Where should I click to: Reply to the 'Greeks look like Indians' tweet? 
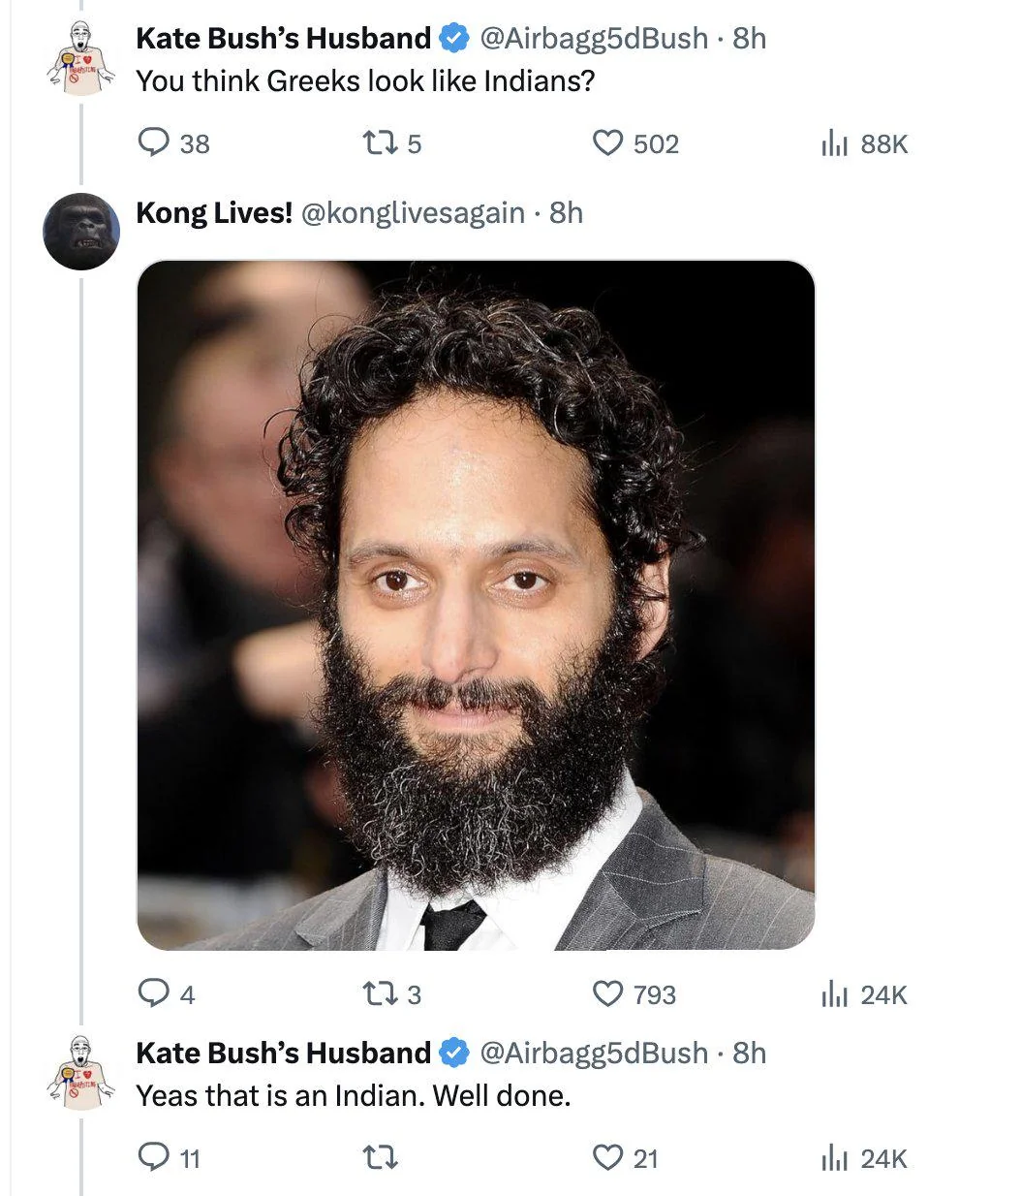coord(173,143)
